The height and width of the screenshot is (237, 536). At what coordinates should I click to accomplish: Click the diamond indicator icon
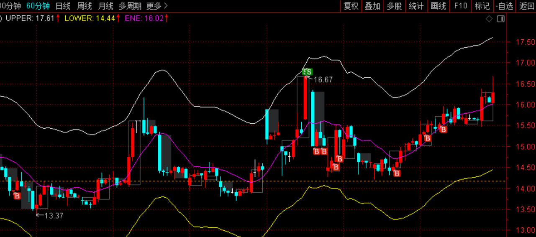click(x=489, y=19)
